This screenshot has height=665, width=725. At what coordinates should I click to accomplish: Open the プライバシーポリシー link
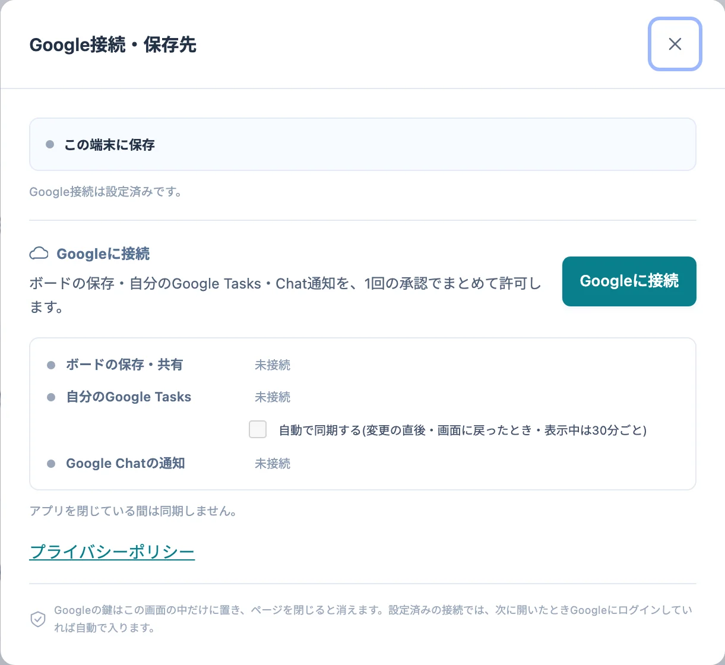click(112, 552)
